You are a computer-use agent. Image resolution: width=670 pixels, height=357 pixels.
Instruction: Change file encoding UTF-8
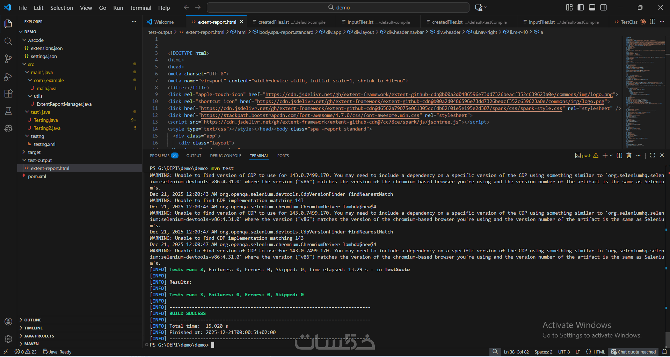click(564, 352)
